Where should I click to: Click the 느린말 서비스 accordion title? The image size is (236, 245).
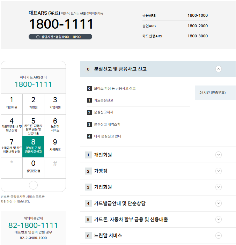click(108, 236)
